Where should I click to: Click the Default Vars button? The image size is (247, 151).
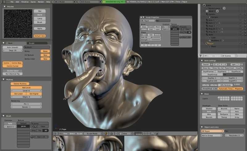[40, 36]
